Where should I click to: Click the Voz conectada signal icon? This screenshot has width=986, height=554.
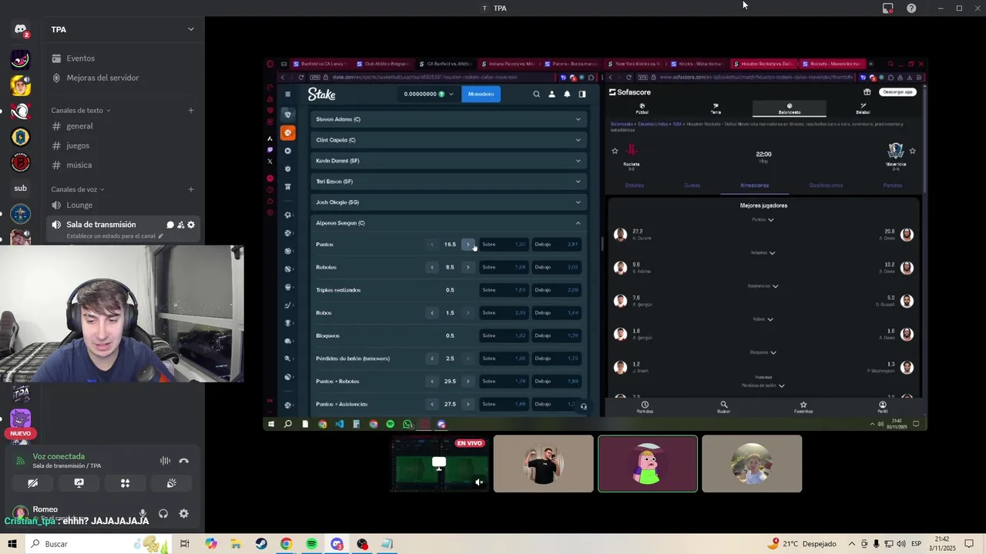[21, 461]
